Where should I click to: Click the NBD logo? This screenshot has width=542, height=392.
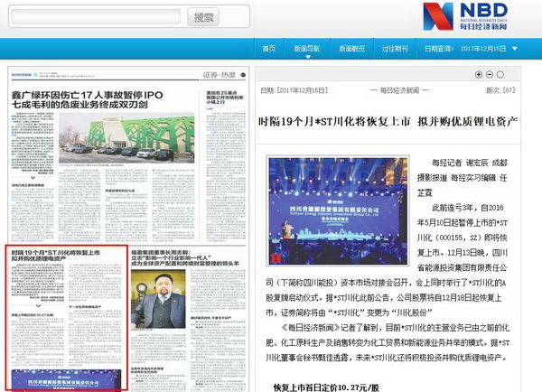tap(465, 16)
